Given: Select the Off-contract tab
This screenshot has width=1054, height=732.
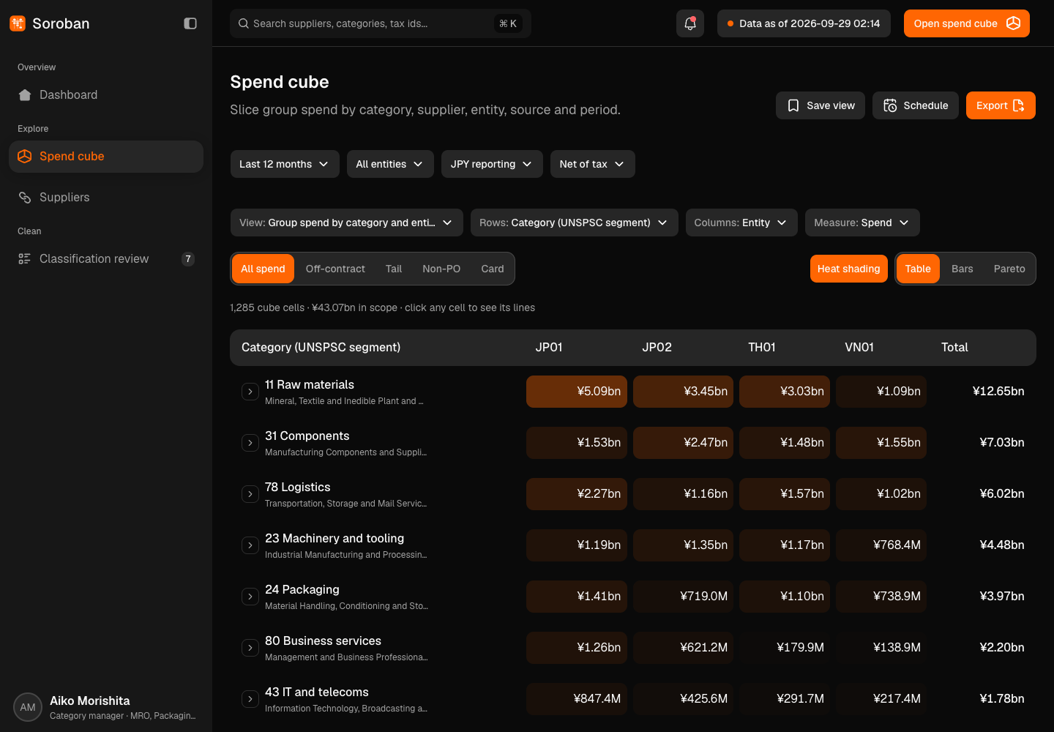Looking at the screenshot, I should point(335,269).
